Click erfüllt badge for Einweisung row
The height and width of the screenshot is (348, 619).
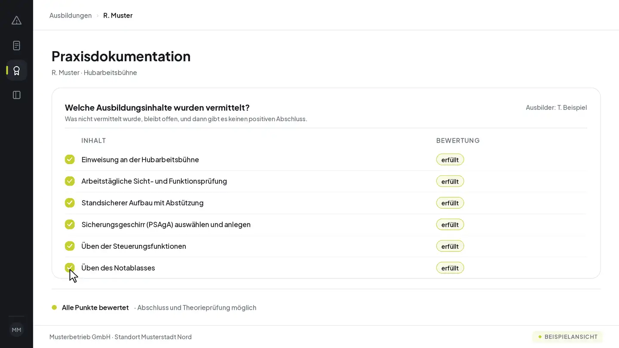tap(450, 160)
